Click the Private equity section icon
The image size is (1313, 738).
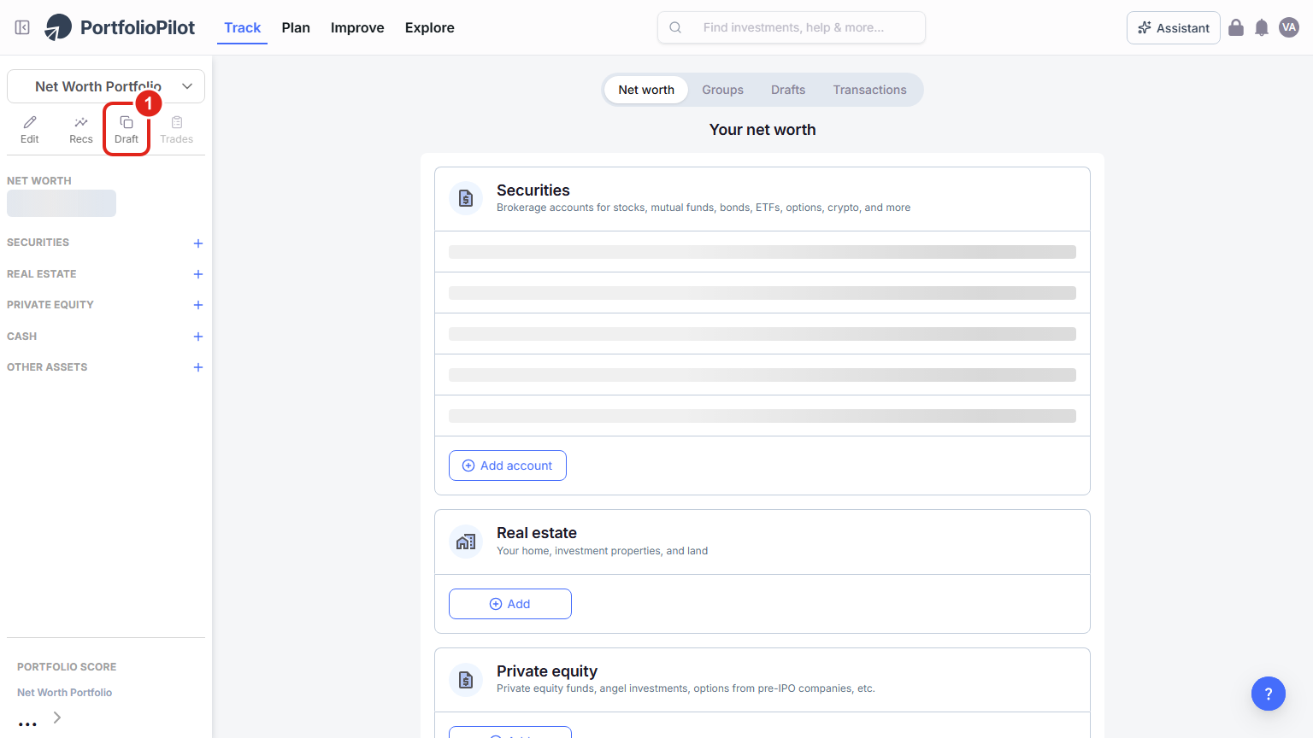pyautogui.click(x=466, y=680)
